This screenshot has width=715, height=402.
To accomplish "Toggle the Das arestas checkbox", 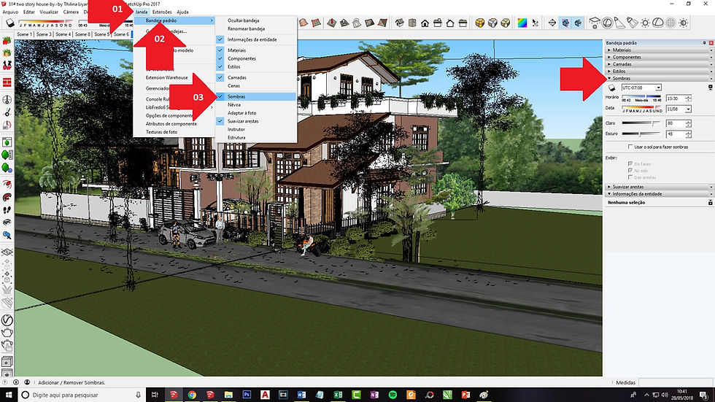I will 630,177.
